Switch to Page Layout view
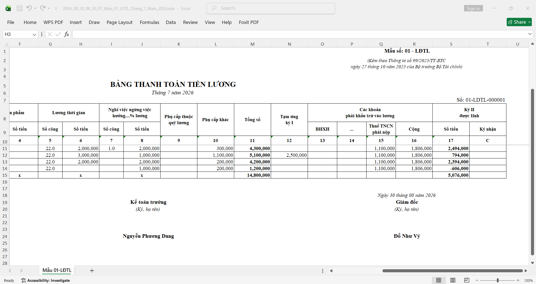 point(453,280)
